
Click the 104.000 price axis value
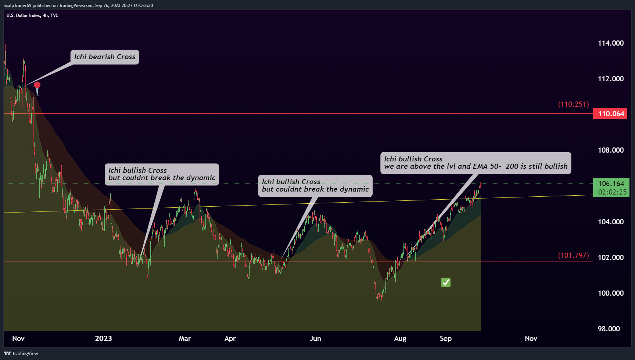coord(611,222)
